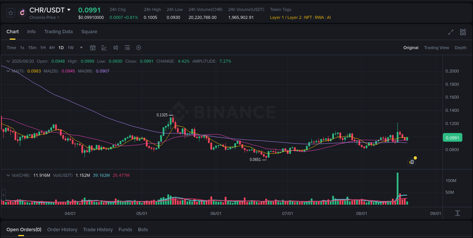The height and width of the screenshot is (238, 473).
Task: Click the Chromia coin logo
Action: (x=22, y=13)
